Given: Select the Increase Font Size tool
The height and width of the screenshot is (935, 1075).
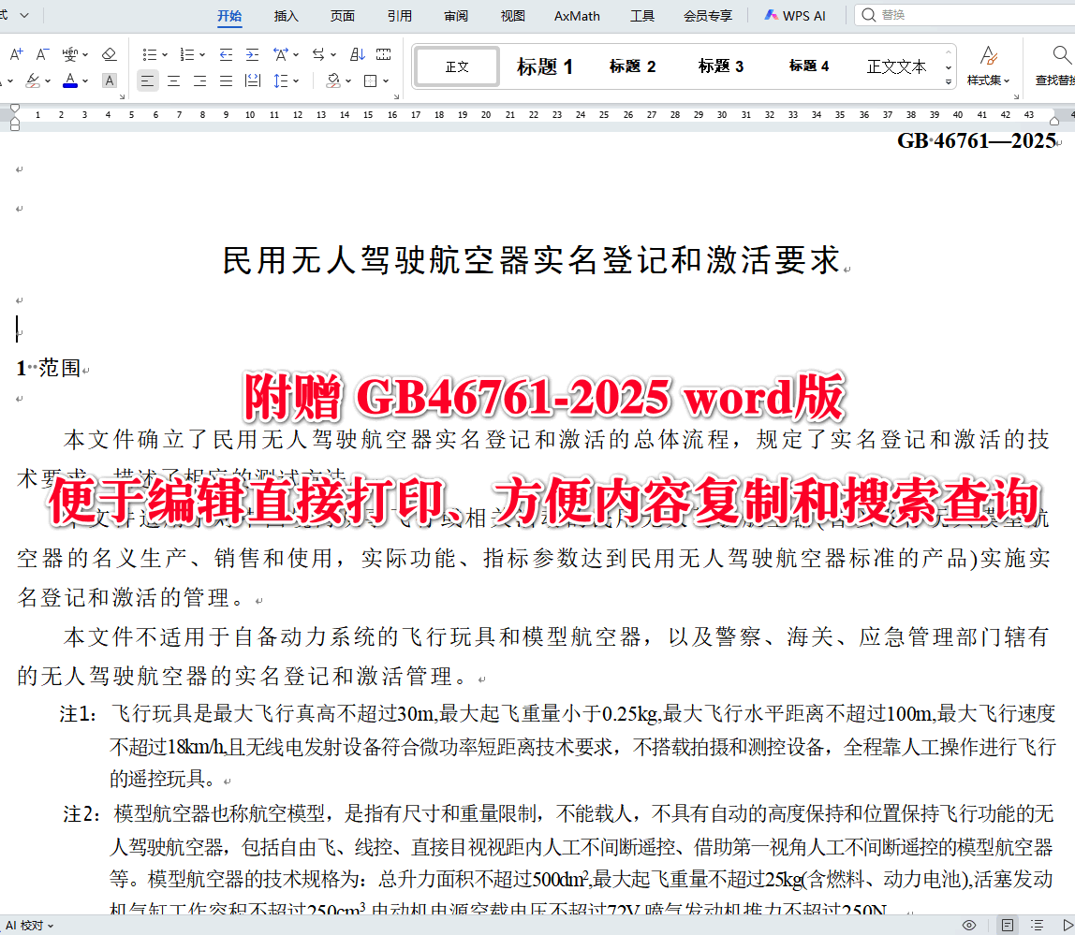Looking at the screenshot, I should pyautogui.click(x=15, y=54).
